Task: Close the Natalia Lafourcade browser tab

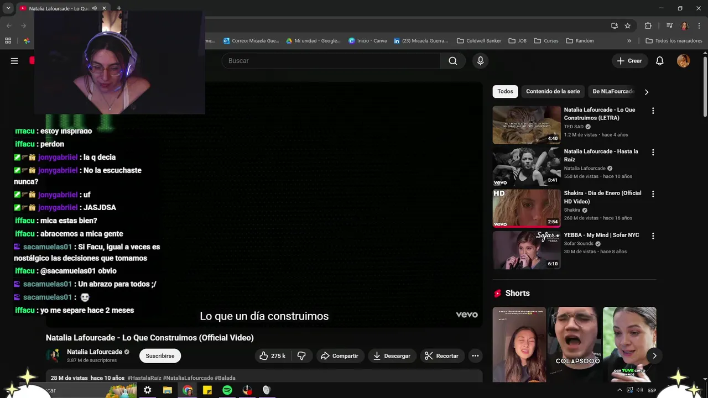Action: coord(104,8)
